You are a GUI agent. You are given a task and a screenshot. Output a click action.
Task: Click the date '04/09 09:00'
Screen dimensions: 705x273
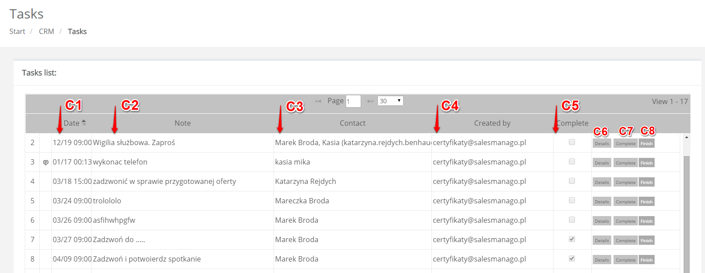(72, 259)
